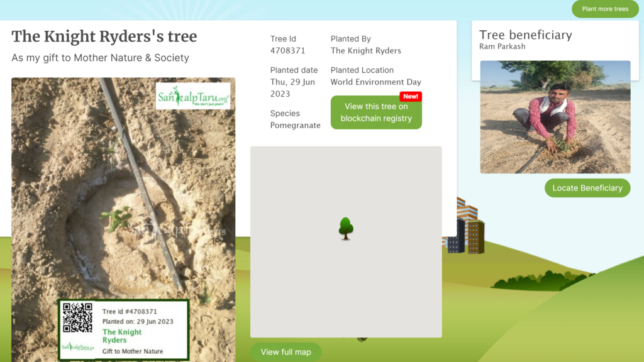
Task: Open the beneficiary photo of Ram Parkash
Action: [555, 117]
